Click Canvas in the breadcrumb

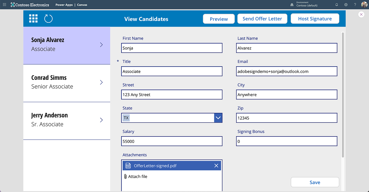click(82, 5)
